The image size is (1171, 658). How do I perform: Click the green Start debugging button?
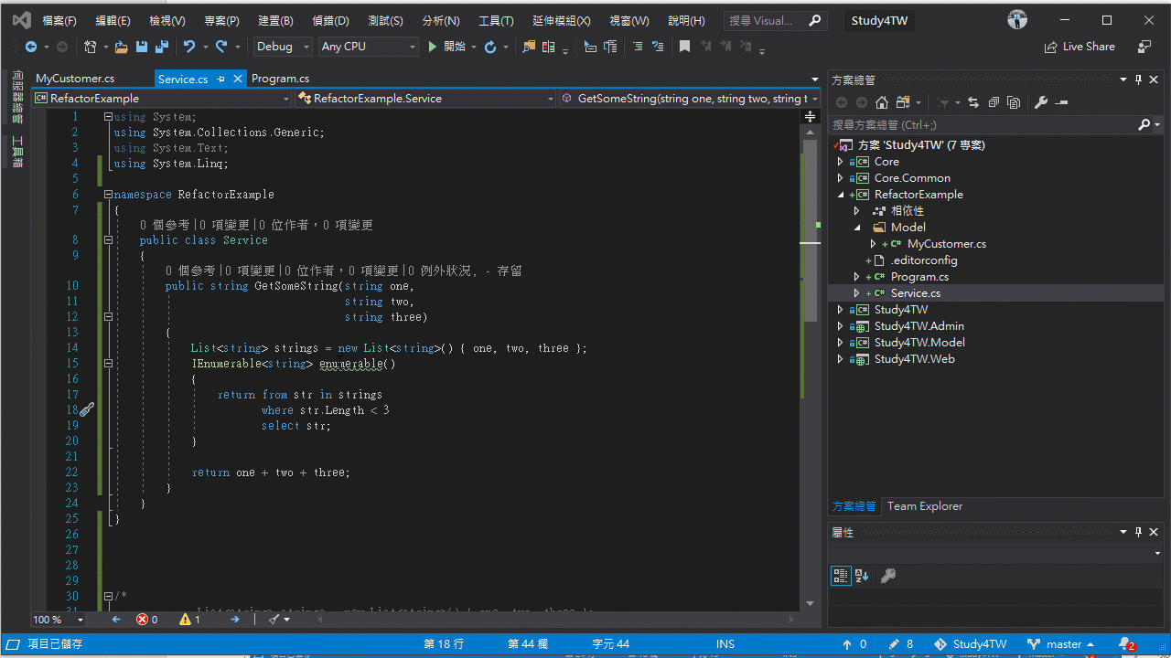coord(432,46)
